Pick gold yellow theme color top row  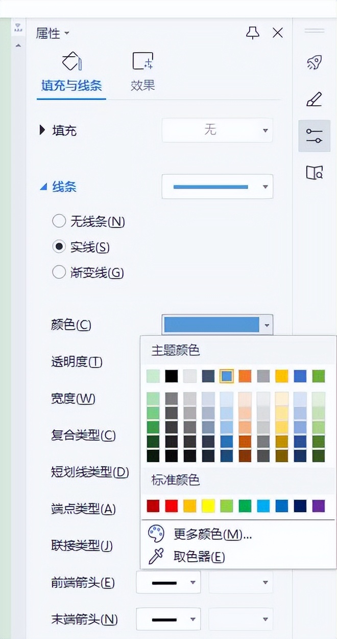click(282, 376)
